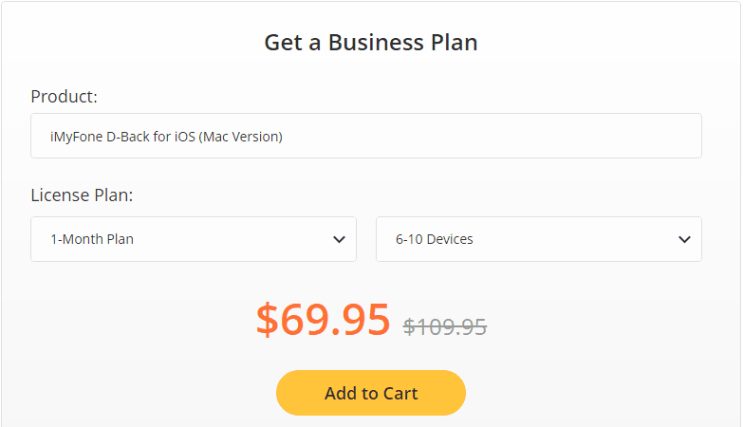This screenshot has width=743, height=427.
Task: Click the chevron arrow beside 6-10 Devices
Action: point(684,239)
